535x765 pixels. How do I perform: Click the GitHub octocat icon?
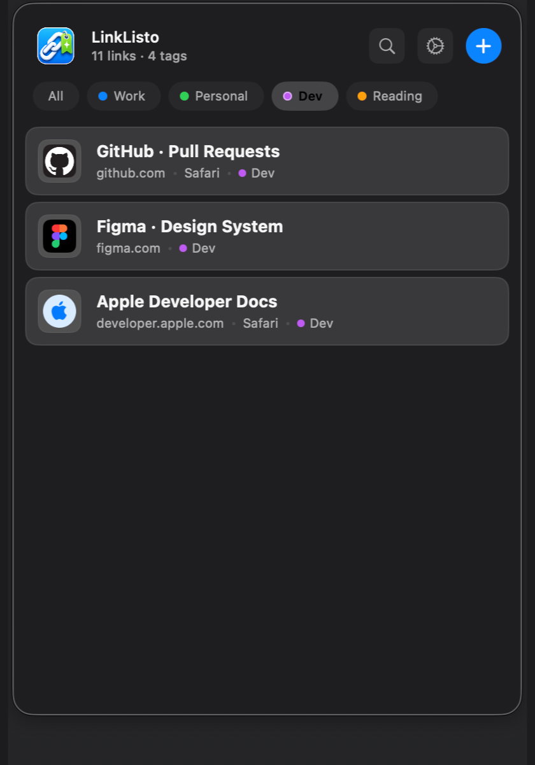click(x=59, y=161)
